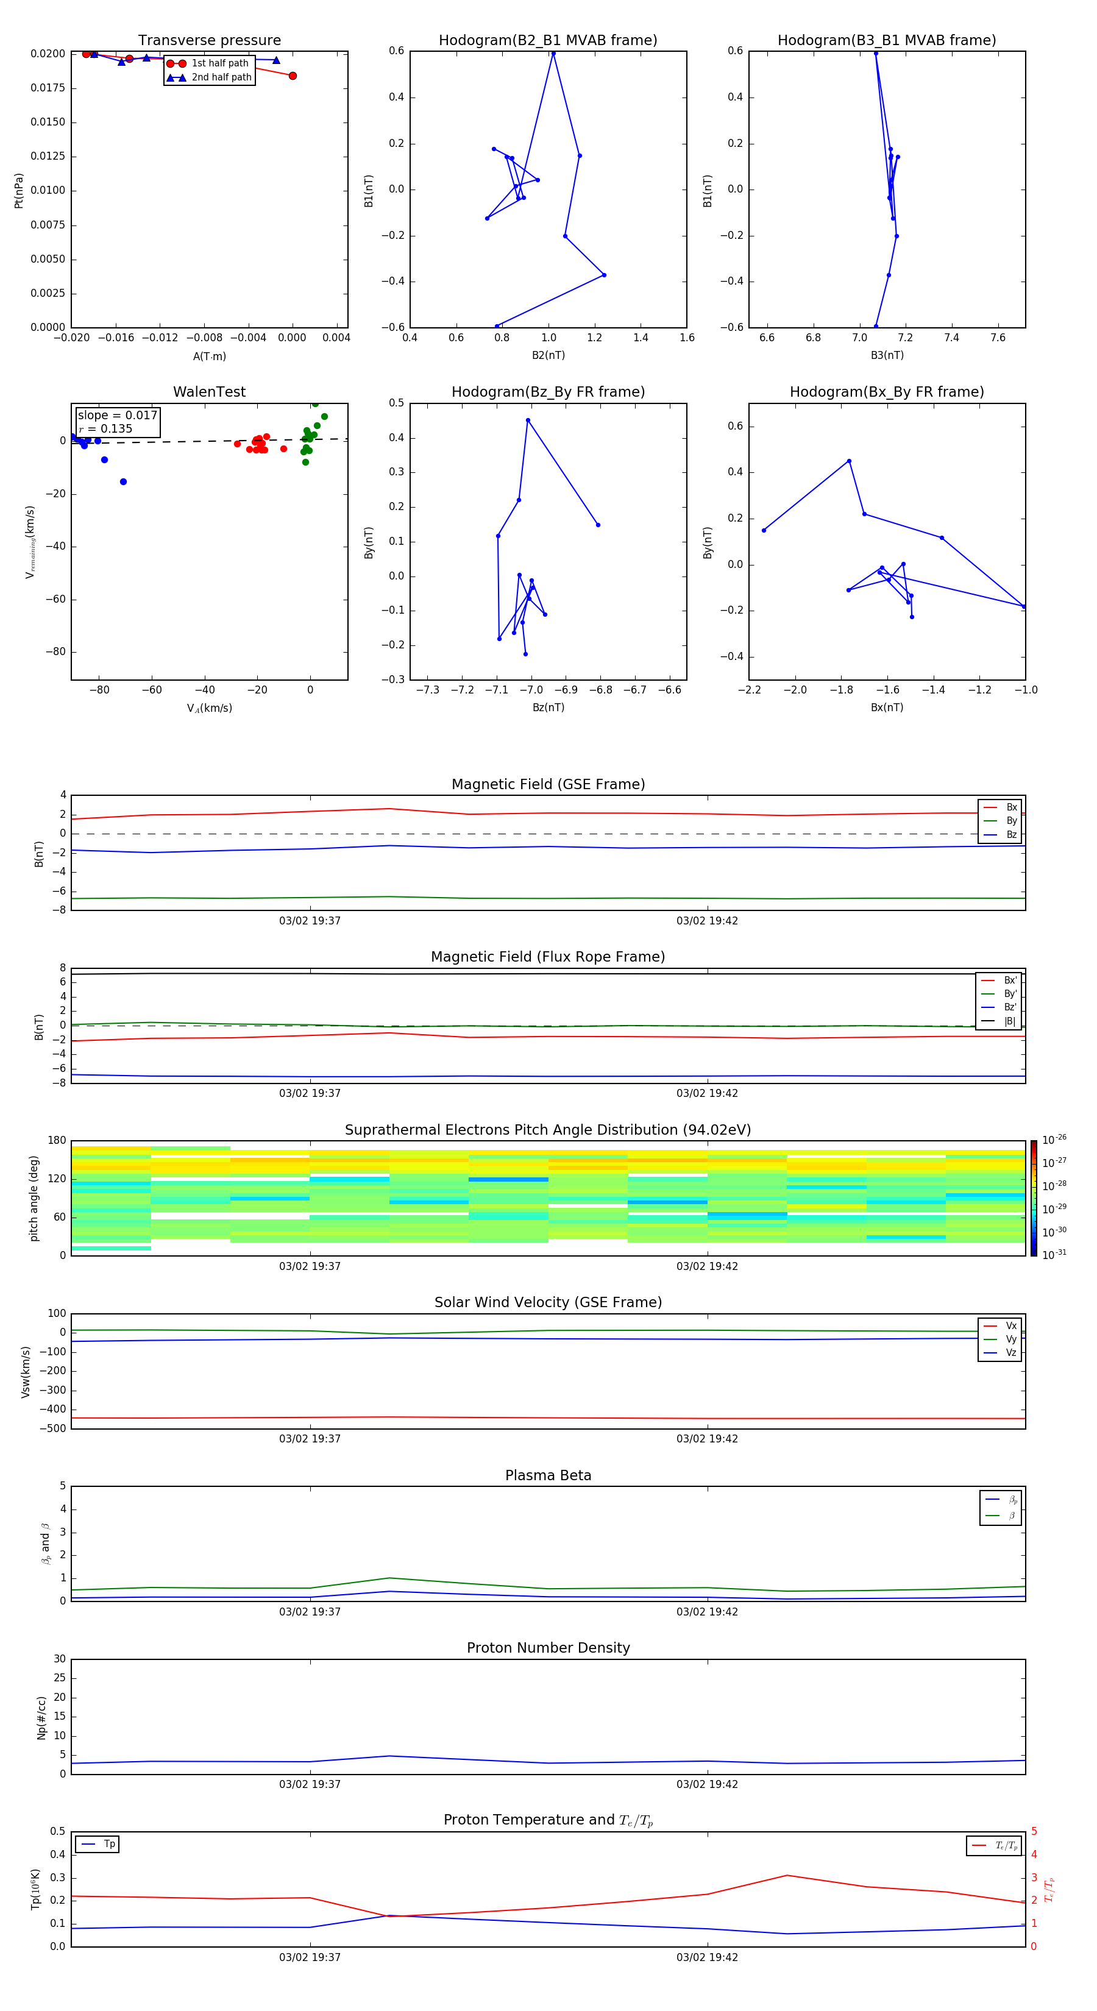Click '2nd half path' legend entry

point(209,77)
